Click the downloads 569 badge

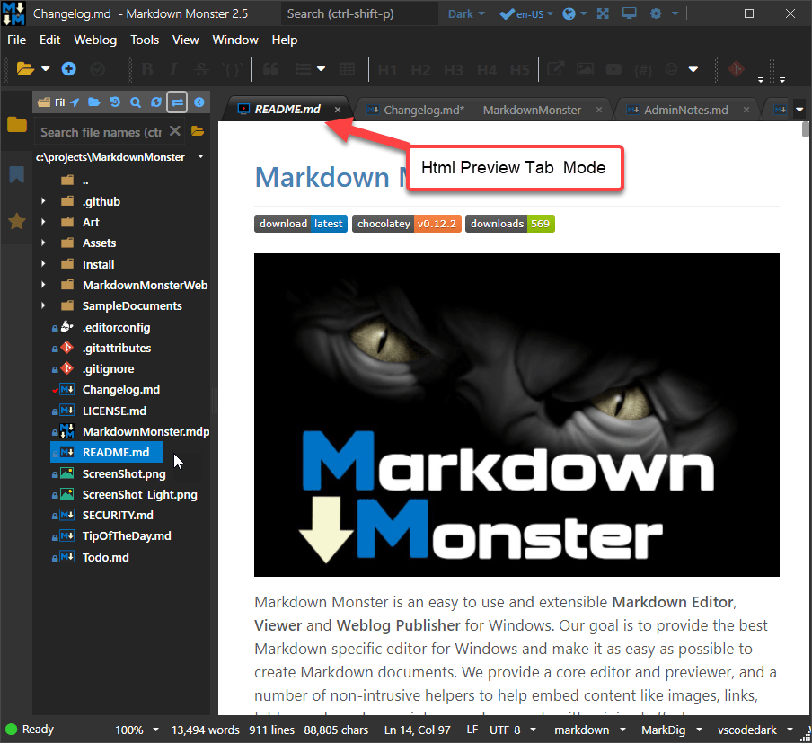510,224
